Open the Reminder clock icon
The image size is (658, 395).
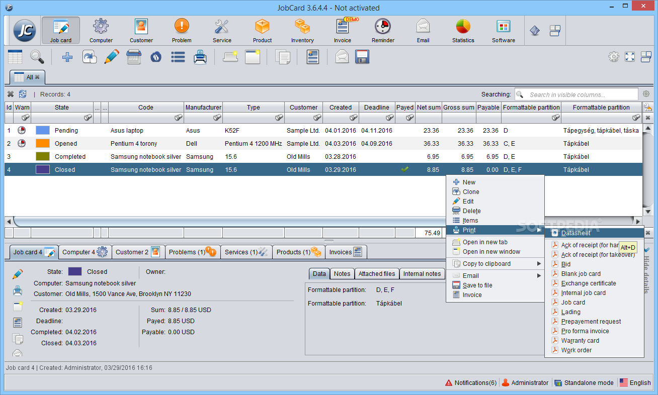point(383,30)
